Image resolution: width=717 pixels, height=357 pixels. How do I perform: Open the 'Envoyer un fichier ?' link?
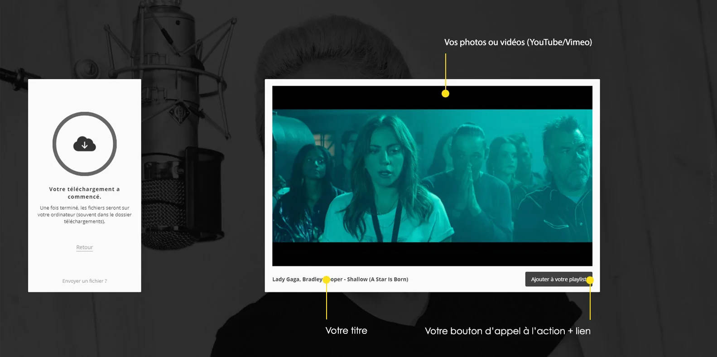[85, 281]
